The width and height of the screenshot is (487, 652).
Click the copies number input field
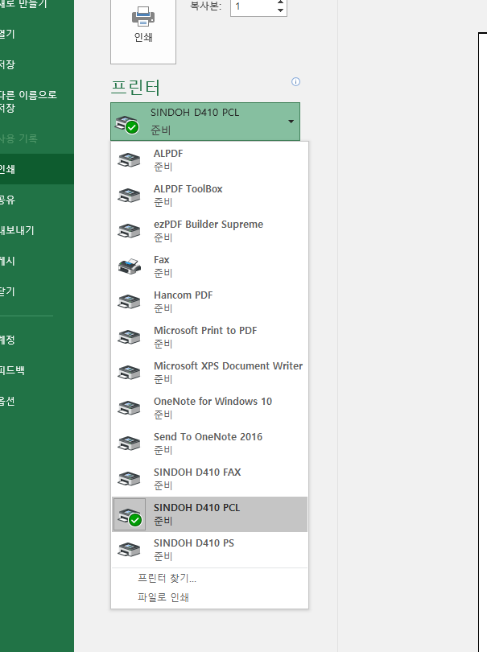click(253, 6)
